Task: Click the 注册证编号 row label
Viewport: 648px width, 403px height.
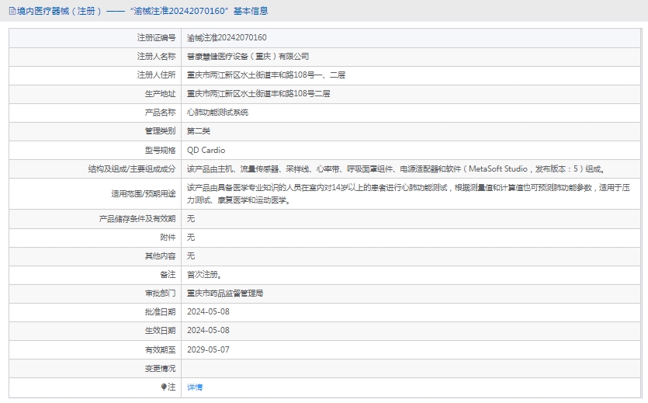Action: (x=156, y=37)
